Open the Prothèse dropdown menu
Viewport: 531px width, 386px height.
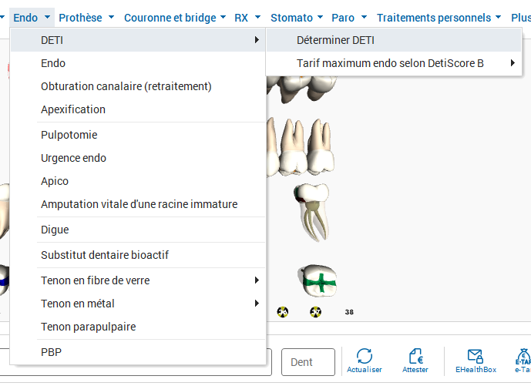[x=86, y=18]
